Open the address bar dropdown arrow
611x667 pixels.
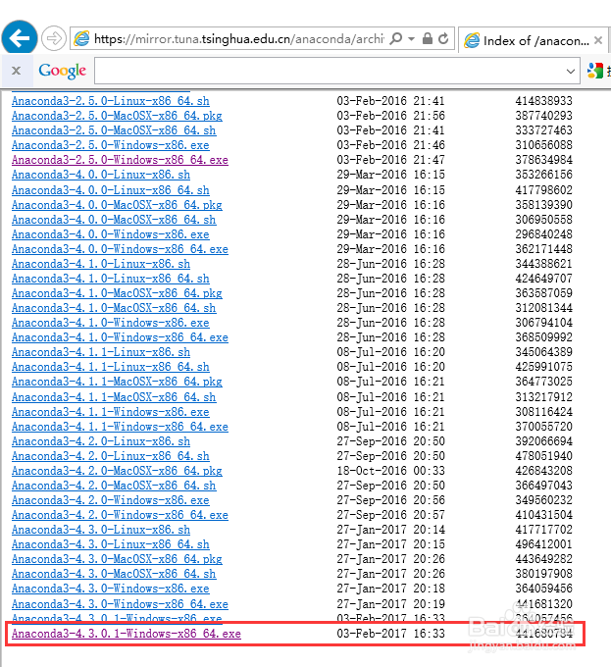(411, 38)
